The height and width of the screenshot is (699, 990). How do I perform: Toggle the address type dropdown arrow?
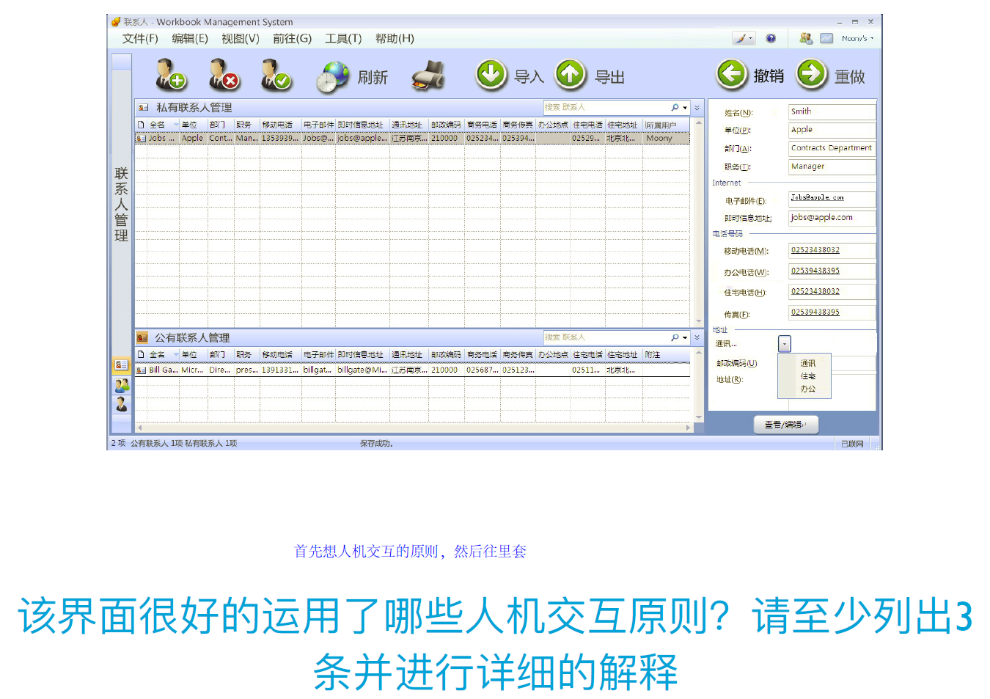point(785,344)
